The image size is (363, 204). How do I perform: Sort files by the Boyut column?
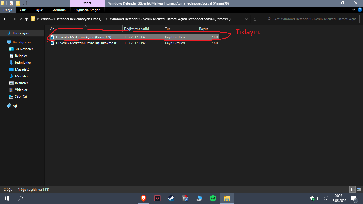[208, 29]
